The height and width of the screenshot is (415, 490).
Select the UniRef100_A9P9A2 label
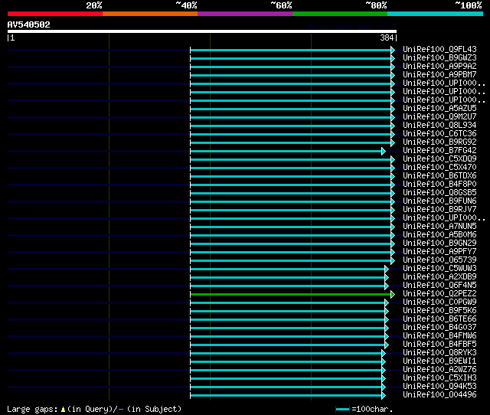pos(439,67)
